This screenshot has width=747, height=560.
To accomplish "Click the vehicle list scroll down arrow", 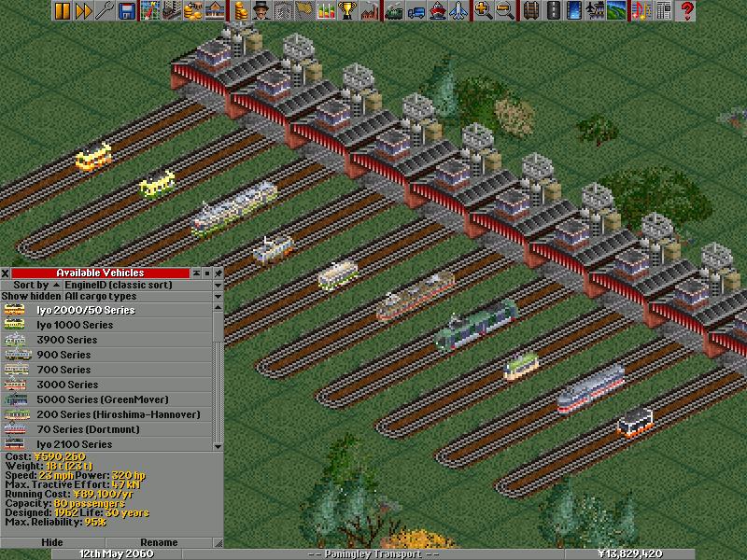I will tap(218, 446).
